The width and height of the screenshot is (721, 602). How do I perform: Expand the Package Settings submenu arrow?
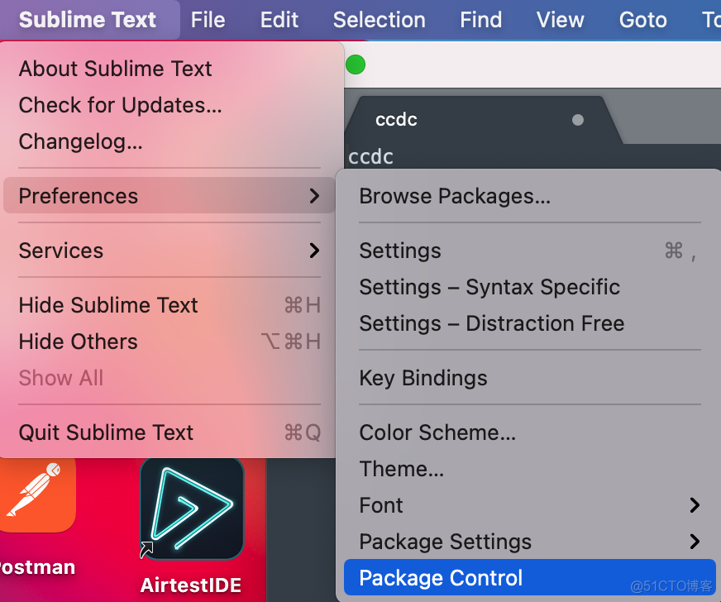click(695, 542)
